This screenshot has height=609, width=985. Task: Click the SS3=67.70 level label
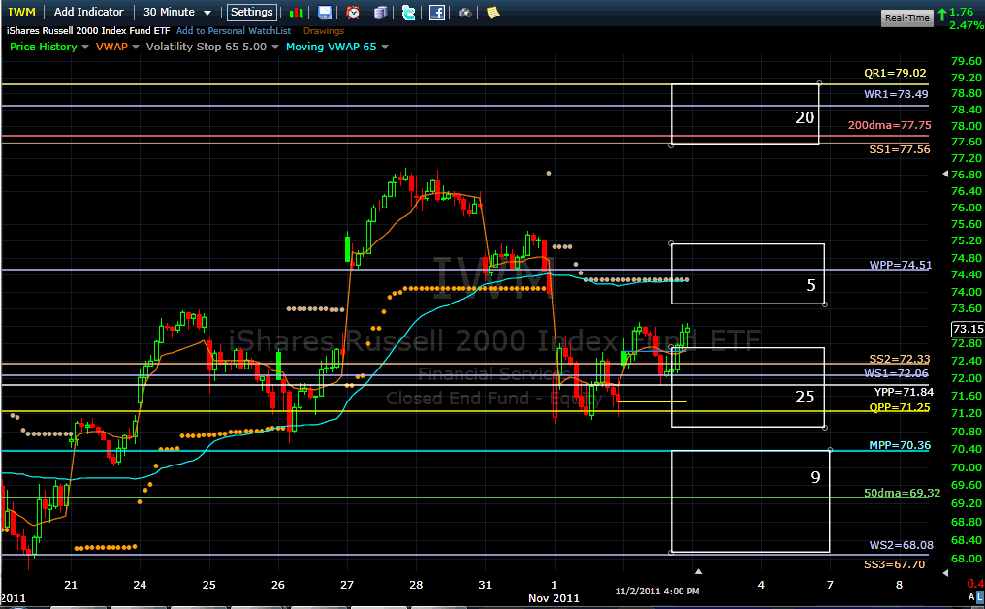[895, 564]
